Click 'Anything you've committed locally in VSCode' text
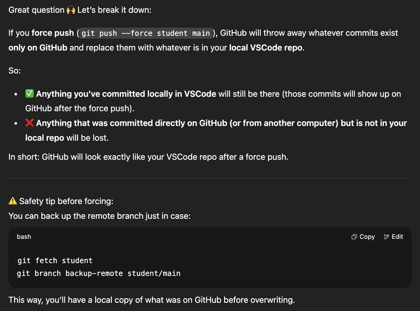 (126, 94)
